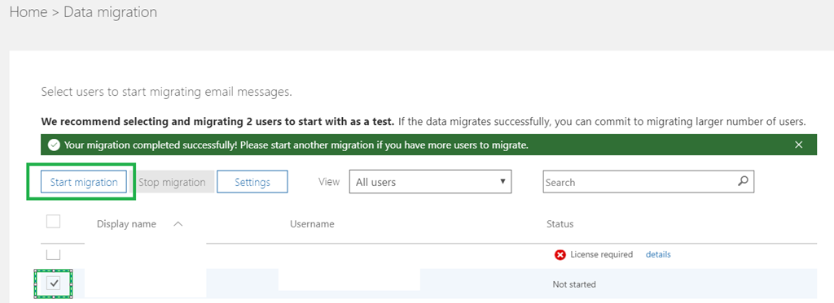Click the View dropdown arrow
Viewport: 834px width, 303px height.
pyautogui.click(x=503, y=181)
